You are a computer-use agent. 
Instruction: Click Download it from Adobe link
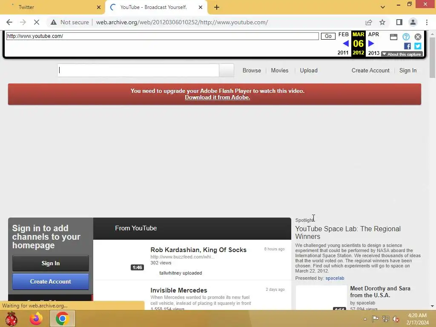(x=218, y=98)
